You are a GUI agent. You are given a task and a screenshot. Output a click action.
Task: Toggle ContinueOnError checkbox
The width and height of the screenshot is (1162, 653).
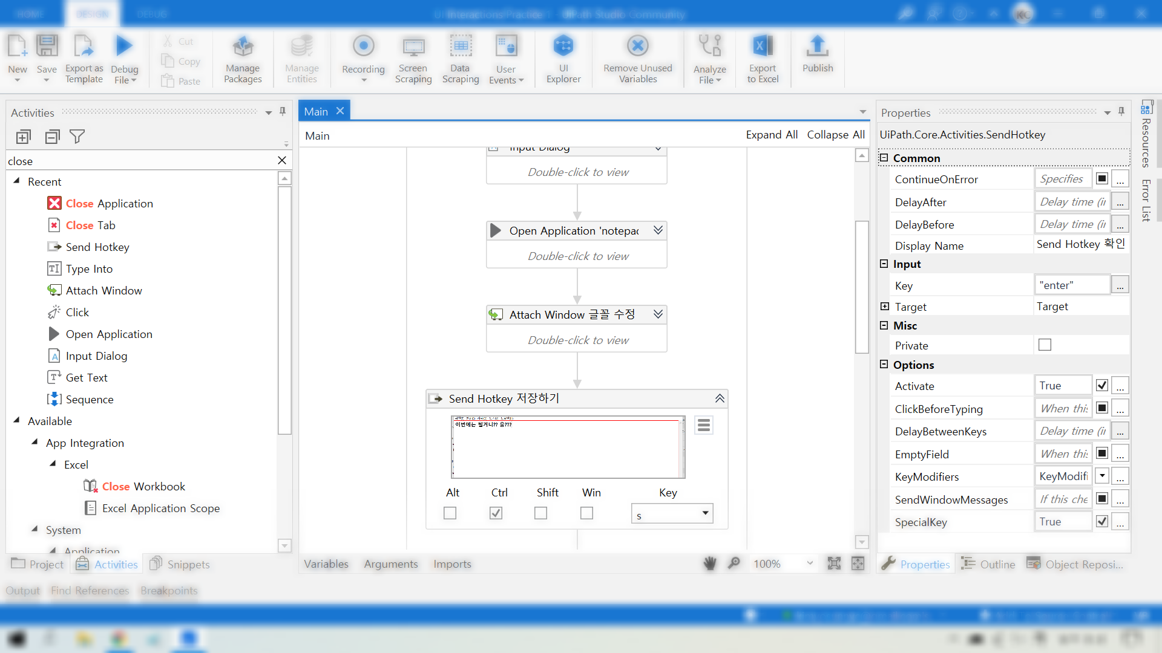[x=1102, y=178]
